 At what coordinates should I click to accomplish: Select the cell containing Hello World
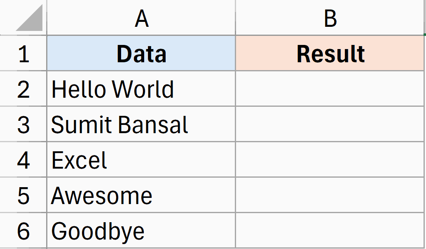(x=142, y=89)
